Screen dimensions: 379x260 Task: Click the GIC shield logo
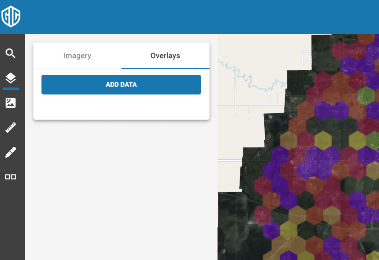coord(11,17)
